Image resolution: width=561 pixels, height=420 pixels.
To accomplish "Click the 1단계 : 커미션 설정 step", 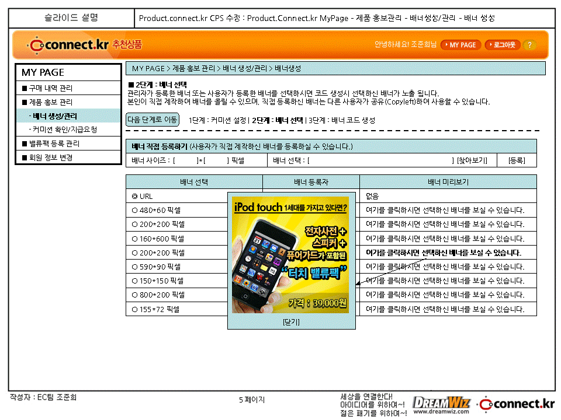I will pos(217,120).
